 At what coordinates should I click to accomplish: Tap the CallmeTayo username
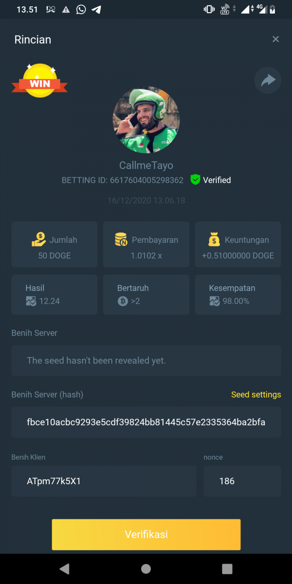(146, 165)
